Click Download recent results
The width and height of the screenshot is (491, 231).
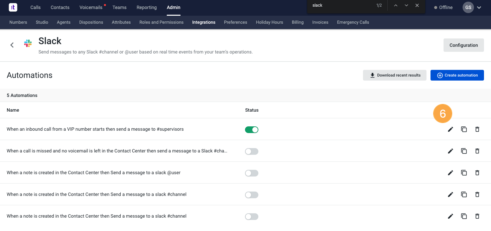(x=395, y=75)
